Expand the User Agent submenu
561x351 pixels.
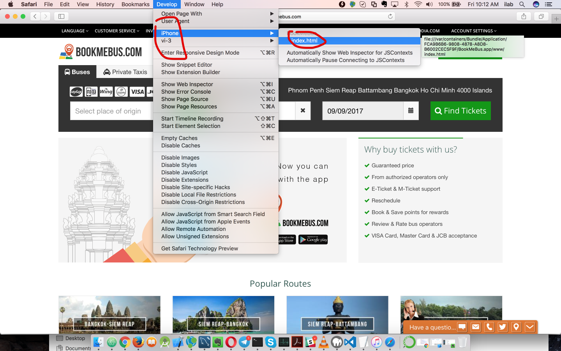(216, 21)
